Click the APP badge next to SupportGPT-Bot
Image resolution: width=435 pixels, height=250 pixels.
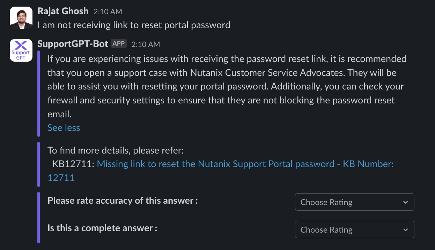point(119,44)
